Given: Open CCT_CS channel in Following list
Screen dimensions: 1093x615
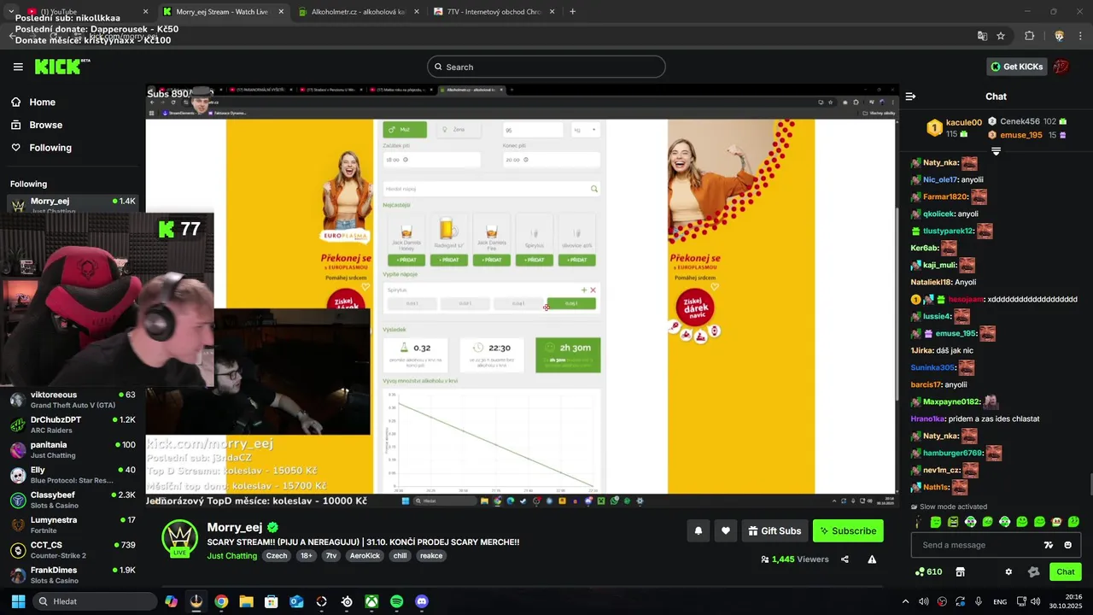Looking at the screenshot, I should click(73, 549).
